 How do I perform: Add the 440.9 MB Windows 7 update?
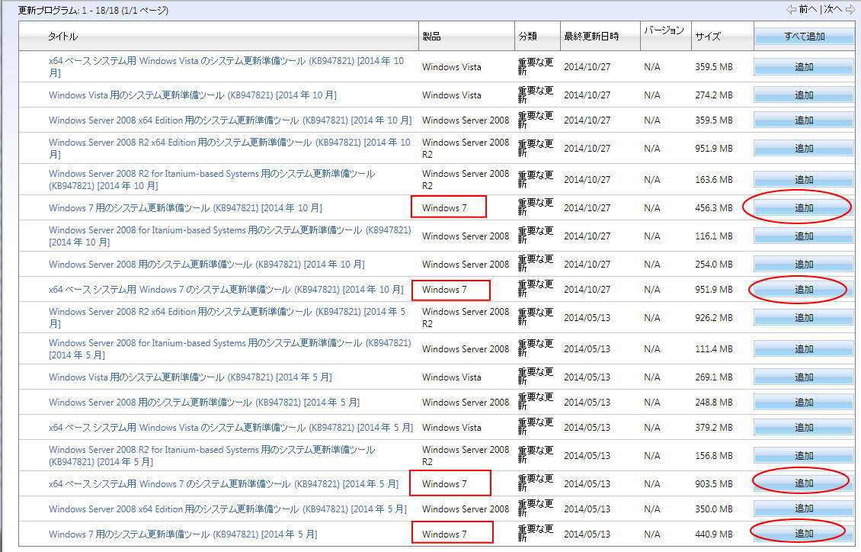(x=804, y=534)
